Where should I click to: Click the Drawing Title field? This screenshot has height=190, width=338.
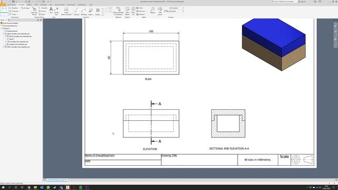coord(169,155)
